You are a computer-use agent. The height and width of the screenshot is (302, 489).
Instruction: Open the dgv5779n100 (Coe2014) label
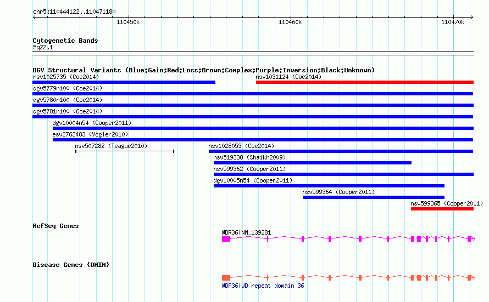click(x=68, y=88)
